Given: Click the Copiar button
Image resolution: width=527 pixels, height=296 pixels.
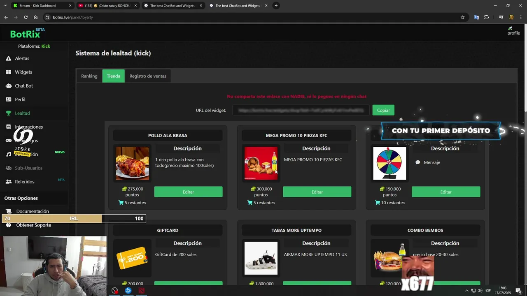Looking at the screenshot, I should point(383,110).
